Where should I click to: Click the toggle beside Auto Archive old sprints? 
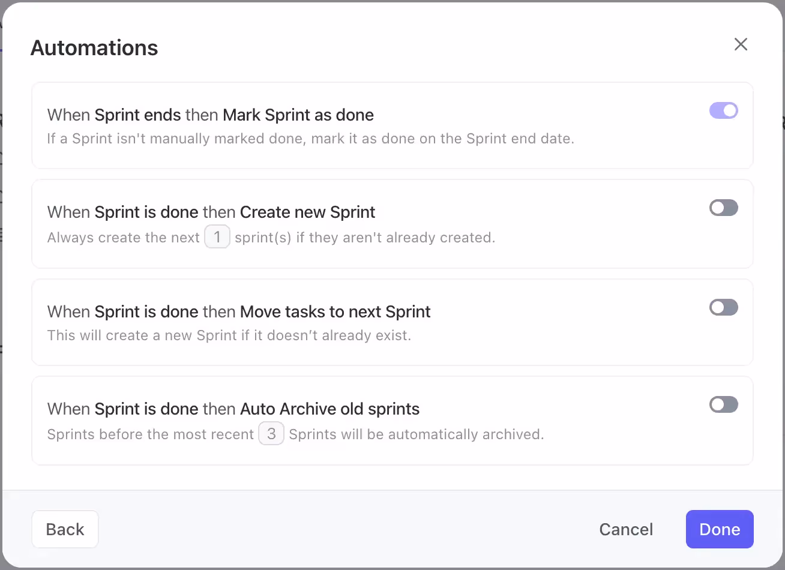click(723, 404)
